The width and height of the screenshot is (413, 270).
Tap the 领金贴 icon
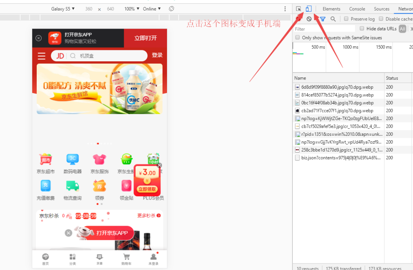[x=126, y=186]
